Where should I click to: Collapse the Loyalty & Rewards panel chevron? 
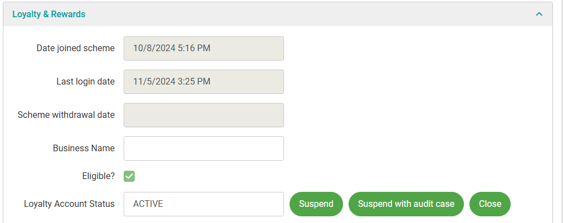[538, 14]
